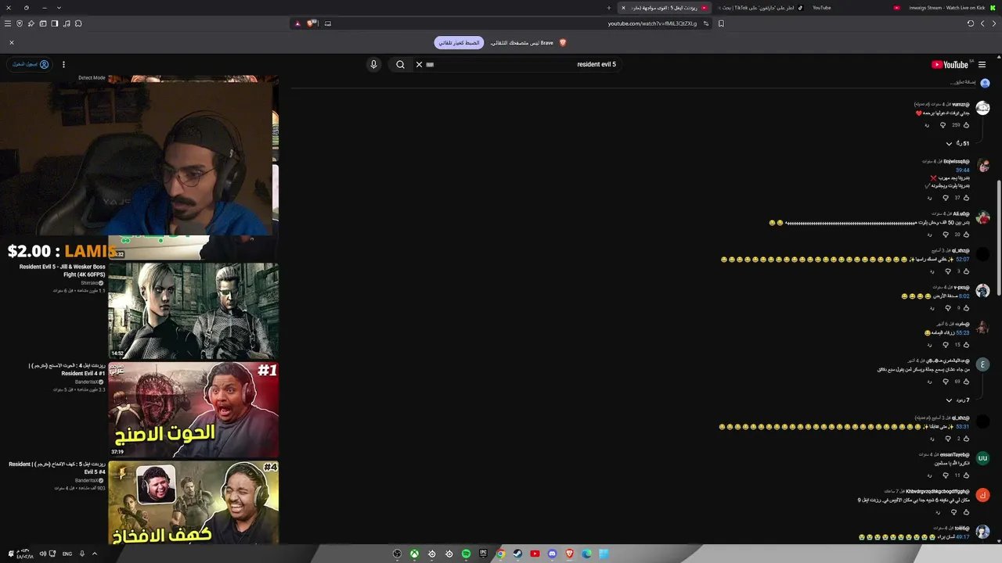This screenshot has width=1002, height=563.
Task: Jump to timestamp 55:23 in comment
Action: pos(962,332)
